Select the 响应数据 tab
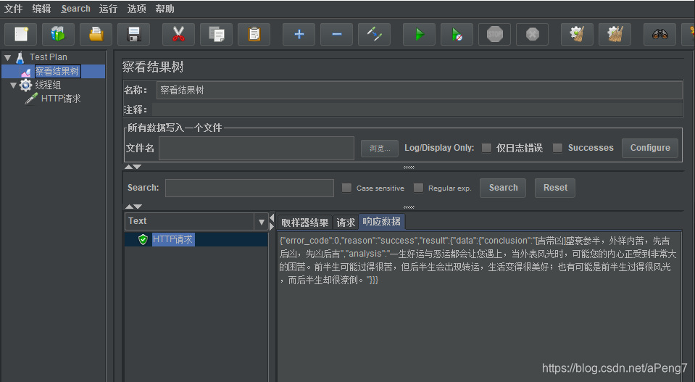Image resolution: width=695 pixels, height=382 pixels. (382, 221)
